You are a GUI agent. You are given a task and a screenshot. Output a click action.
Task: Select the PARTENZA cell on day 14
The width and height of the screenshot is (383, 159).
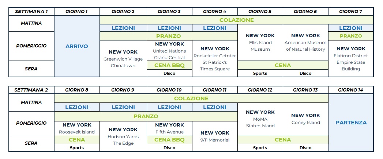pyautogui.click(x=351, y=123)
